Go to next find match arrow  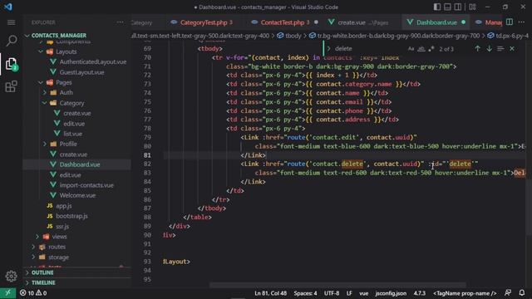490,49
